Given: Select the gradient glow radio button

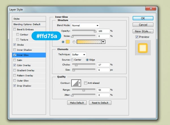Looking at the screenshot, I should 74,42.
